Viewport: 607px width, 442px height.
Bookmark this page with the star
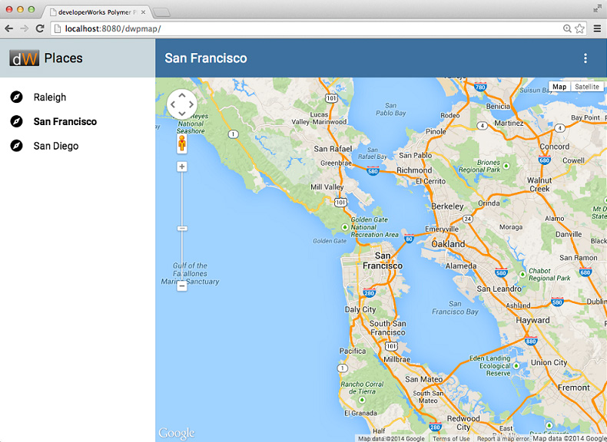[579, 28]
